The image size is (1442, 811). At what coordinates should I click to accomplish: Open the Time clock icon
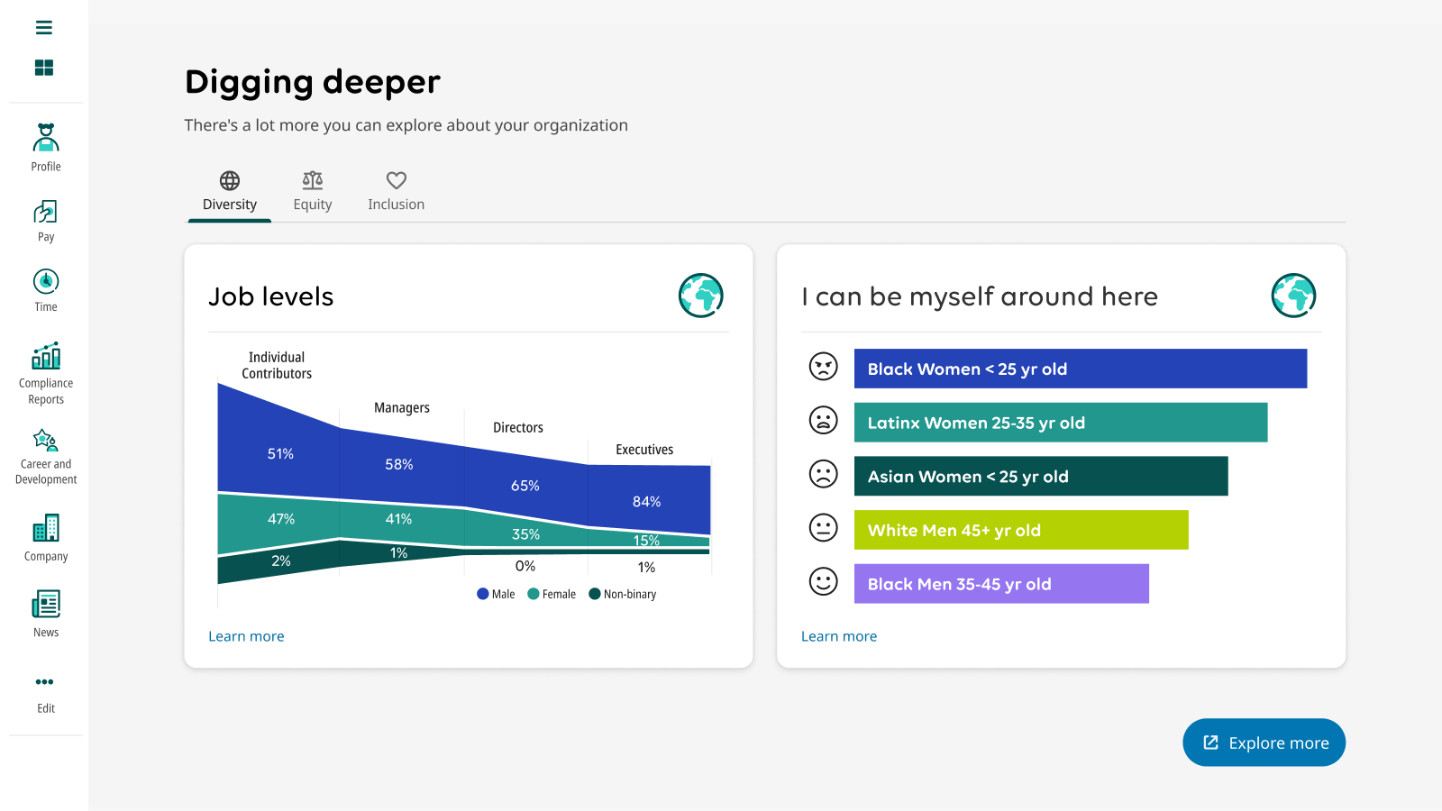46,281
